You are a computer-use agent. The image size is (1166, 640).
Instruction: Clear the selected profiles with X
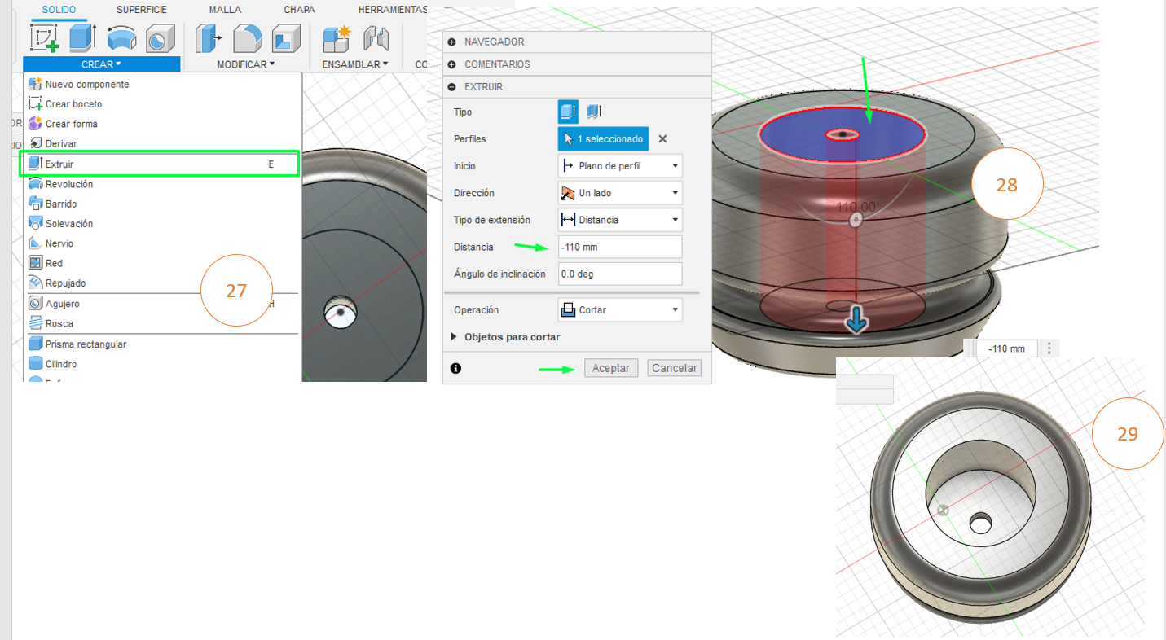(x=662, y=139)
